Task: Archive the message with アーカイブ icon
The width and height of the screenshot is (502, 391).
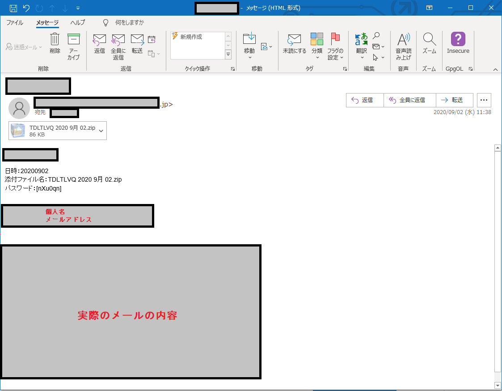Action: pyautogui.click(x=74, y=47)
